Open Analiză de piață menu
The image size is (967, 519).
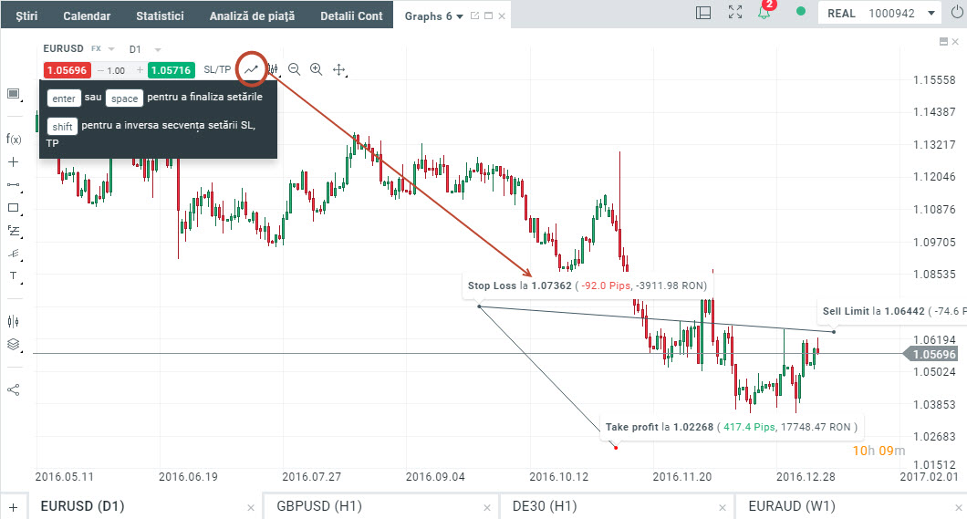tap(252, 16)
